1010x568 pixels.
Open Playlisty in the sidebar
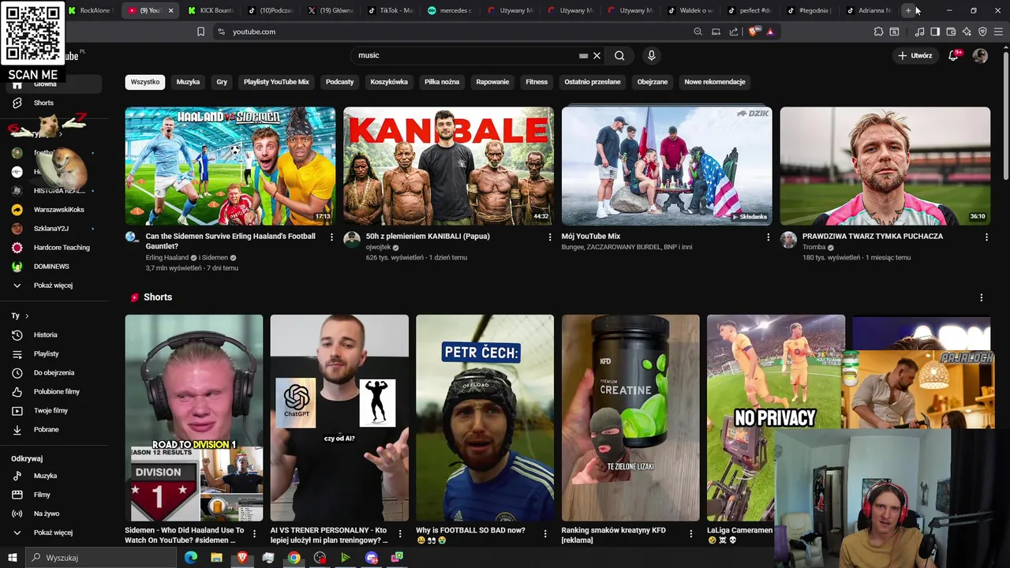pyautogui.click(x=46, y=353)
